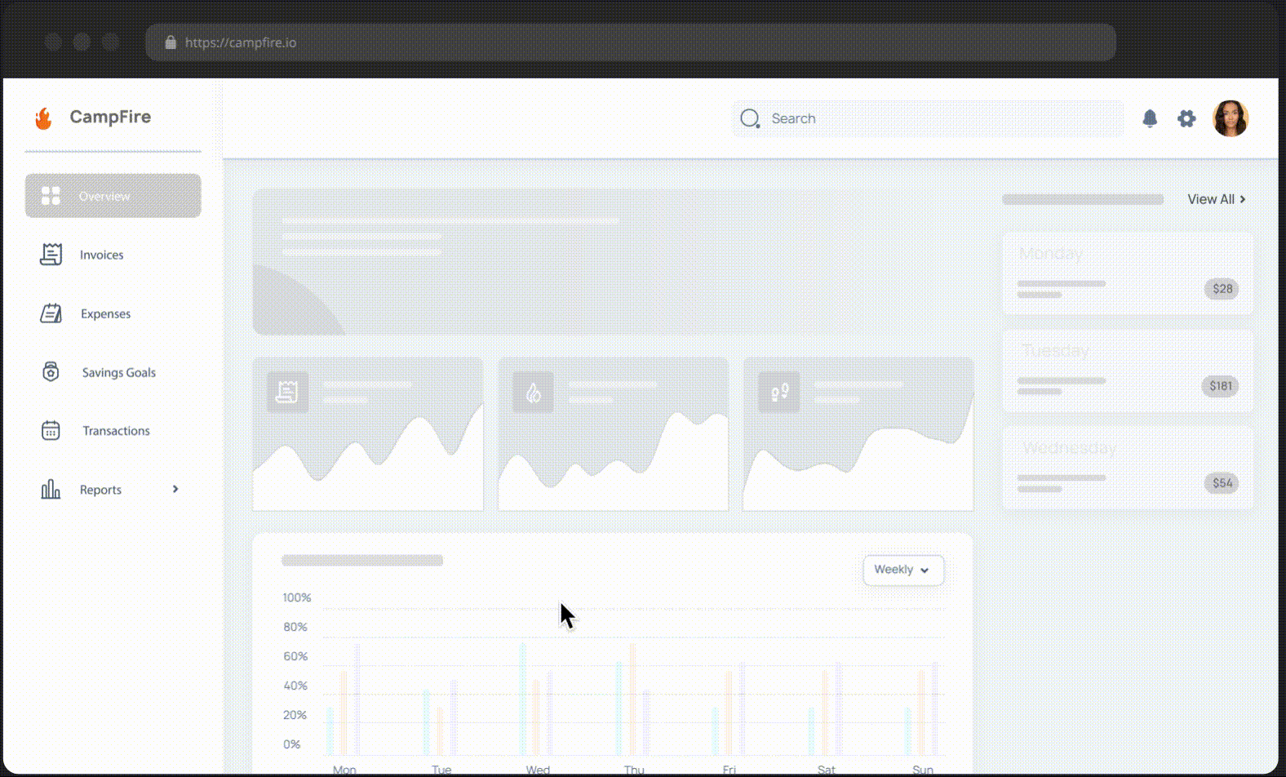Click the $181 amount badge
The image size is (1286, 777).
pyautogui.click(x=1220, y=386)
